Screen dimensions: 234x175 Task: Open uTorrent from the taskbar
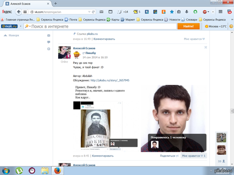19,170
